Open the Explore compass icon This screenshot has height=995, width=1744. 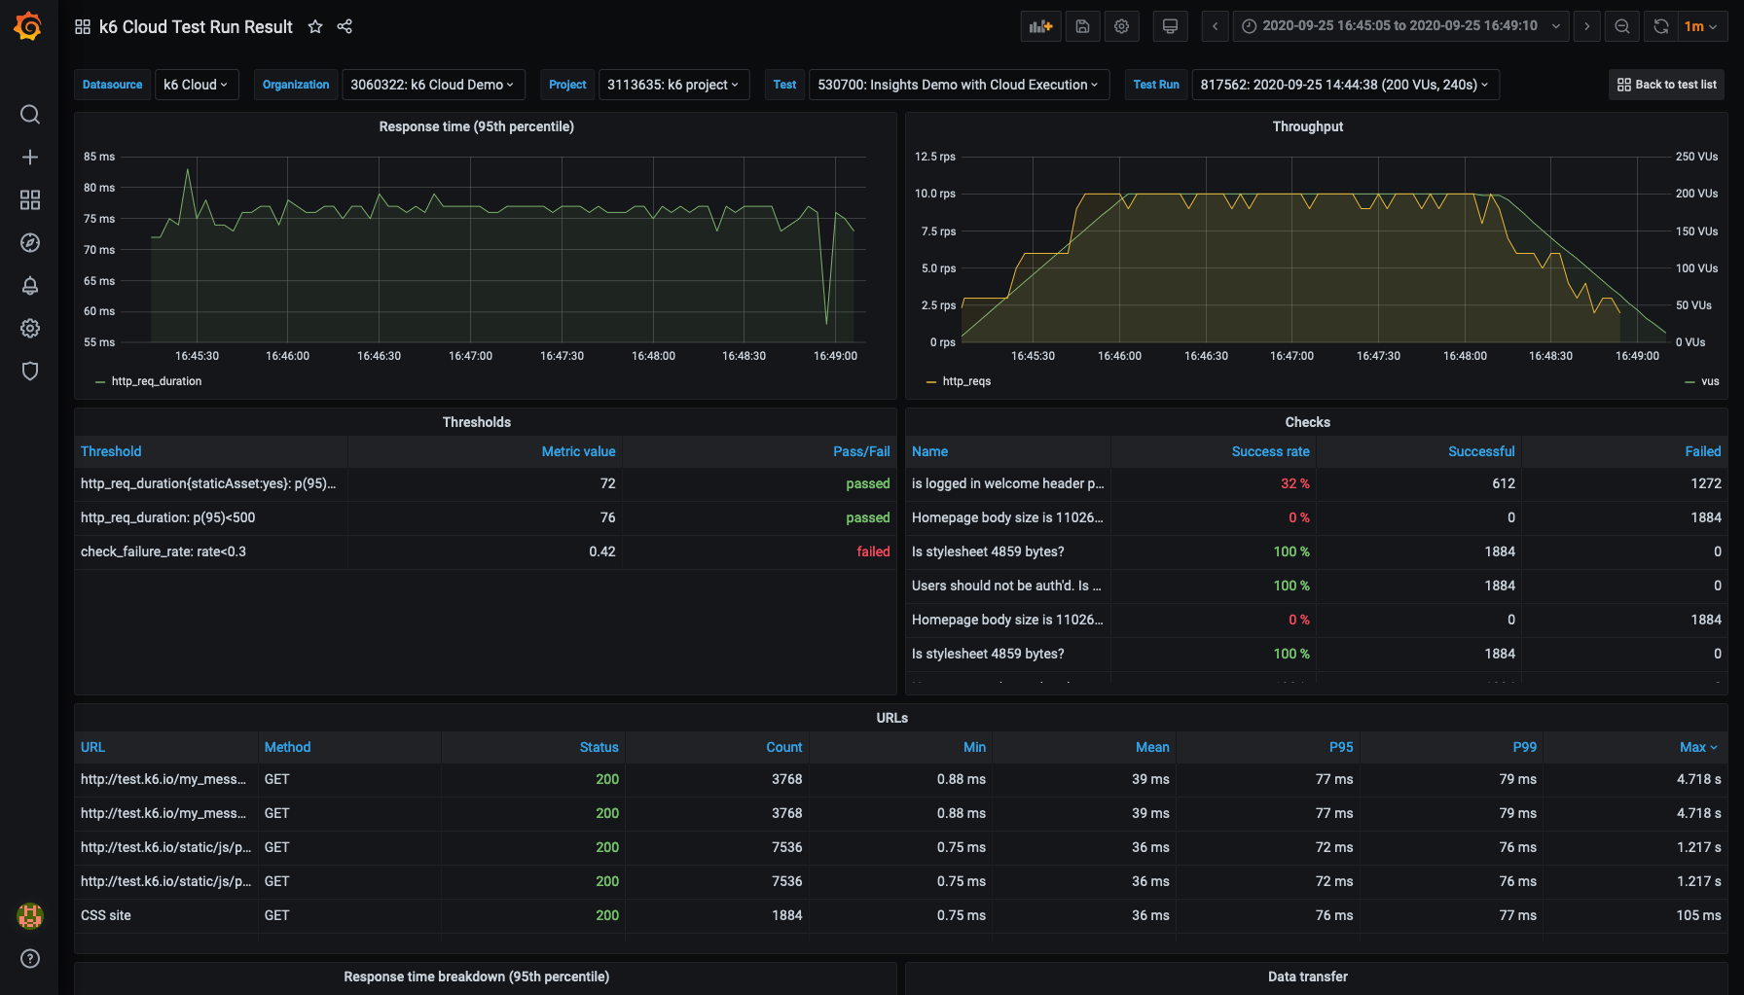tap(30, 243)
